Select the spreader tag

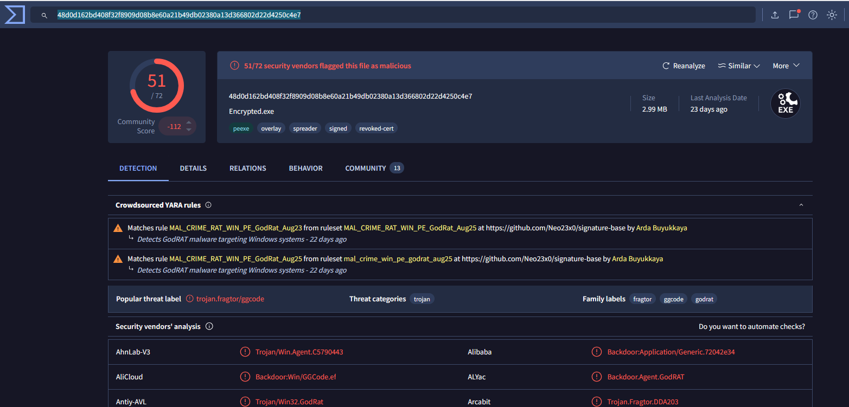[305, 128]
